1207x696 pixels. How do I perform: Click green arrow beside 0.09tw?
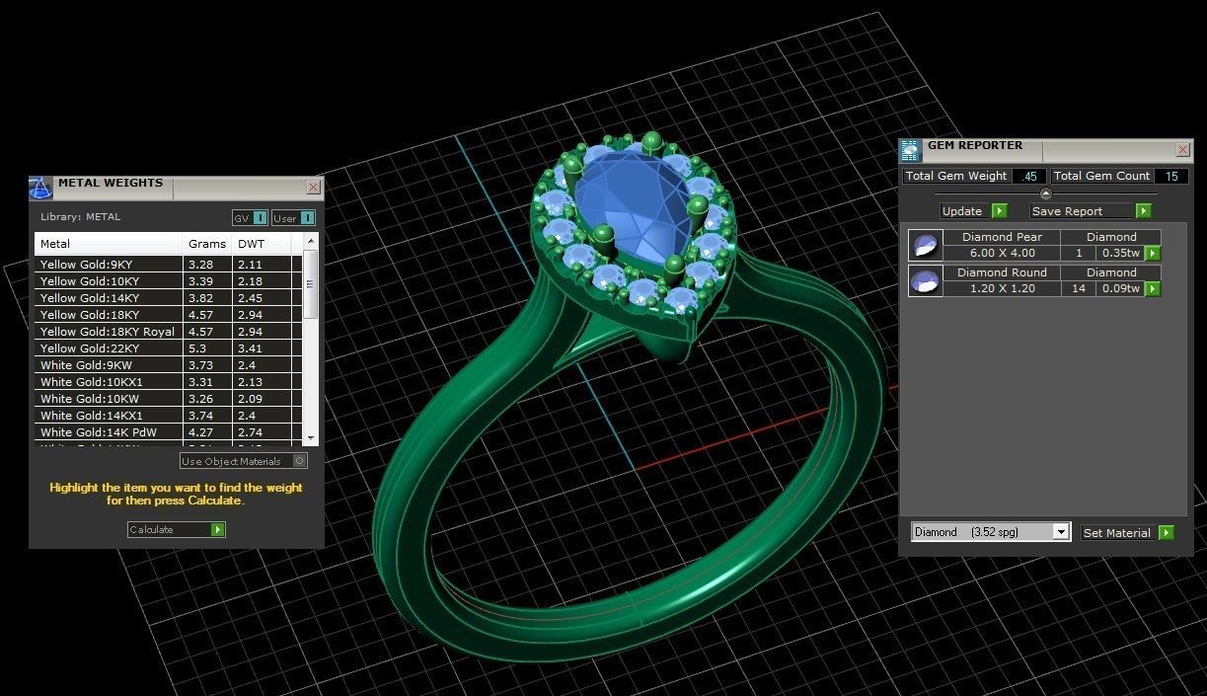[1152, 289]
